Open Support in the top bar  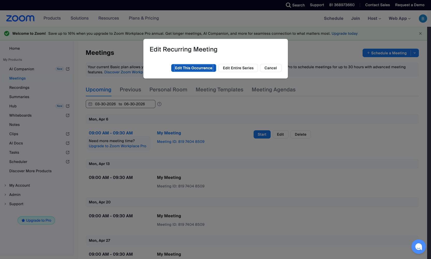click(317, 5)
